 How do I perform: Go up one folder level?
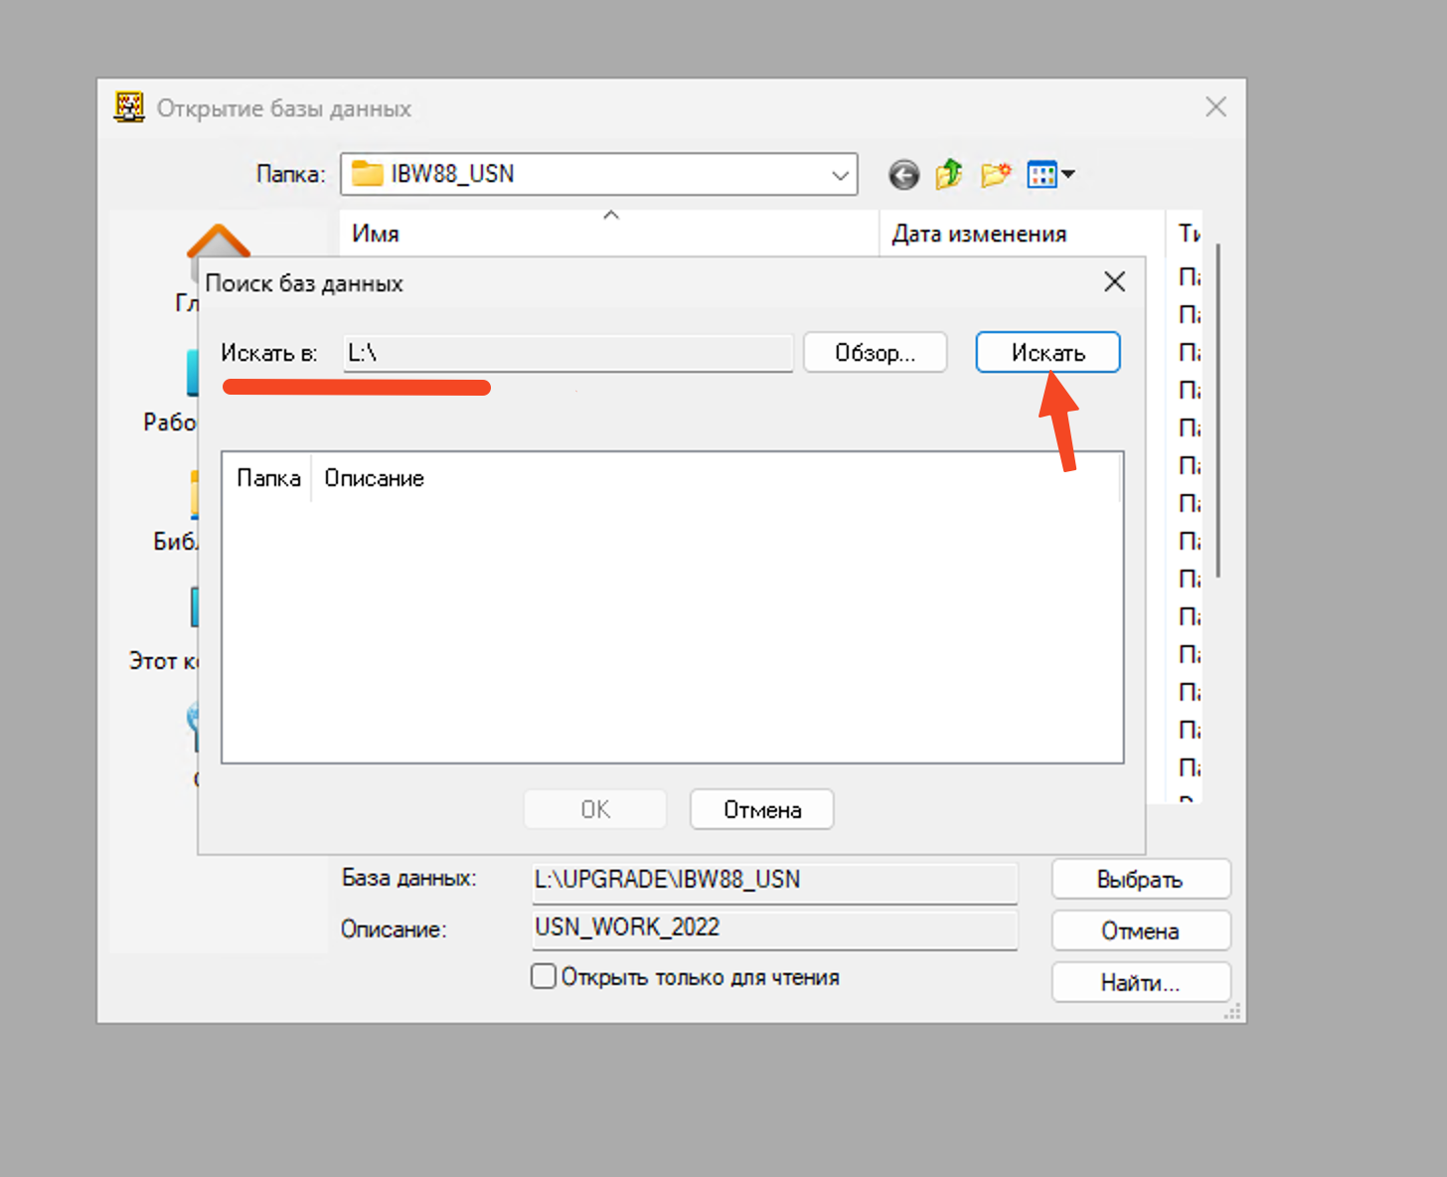[x=949, y=175]
